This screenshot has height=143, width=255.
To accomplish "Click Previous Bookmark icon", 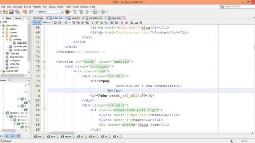I will pos(97,23).
